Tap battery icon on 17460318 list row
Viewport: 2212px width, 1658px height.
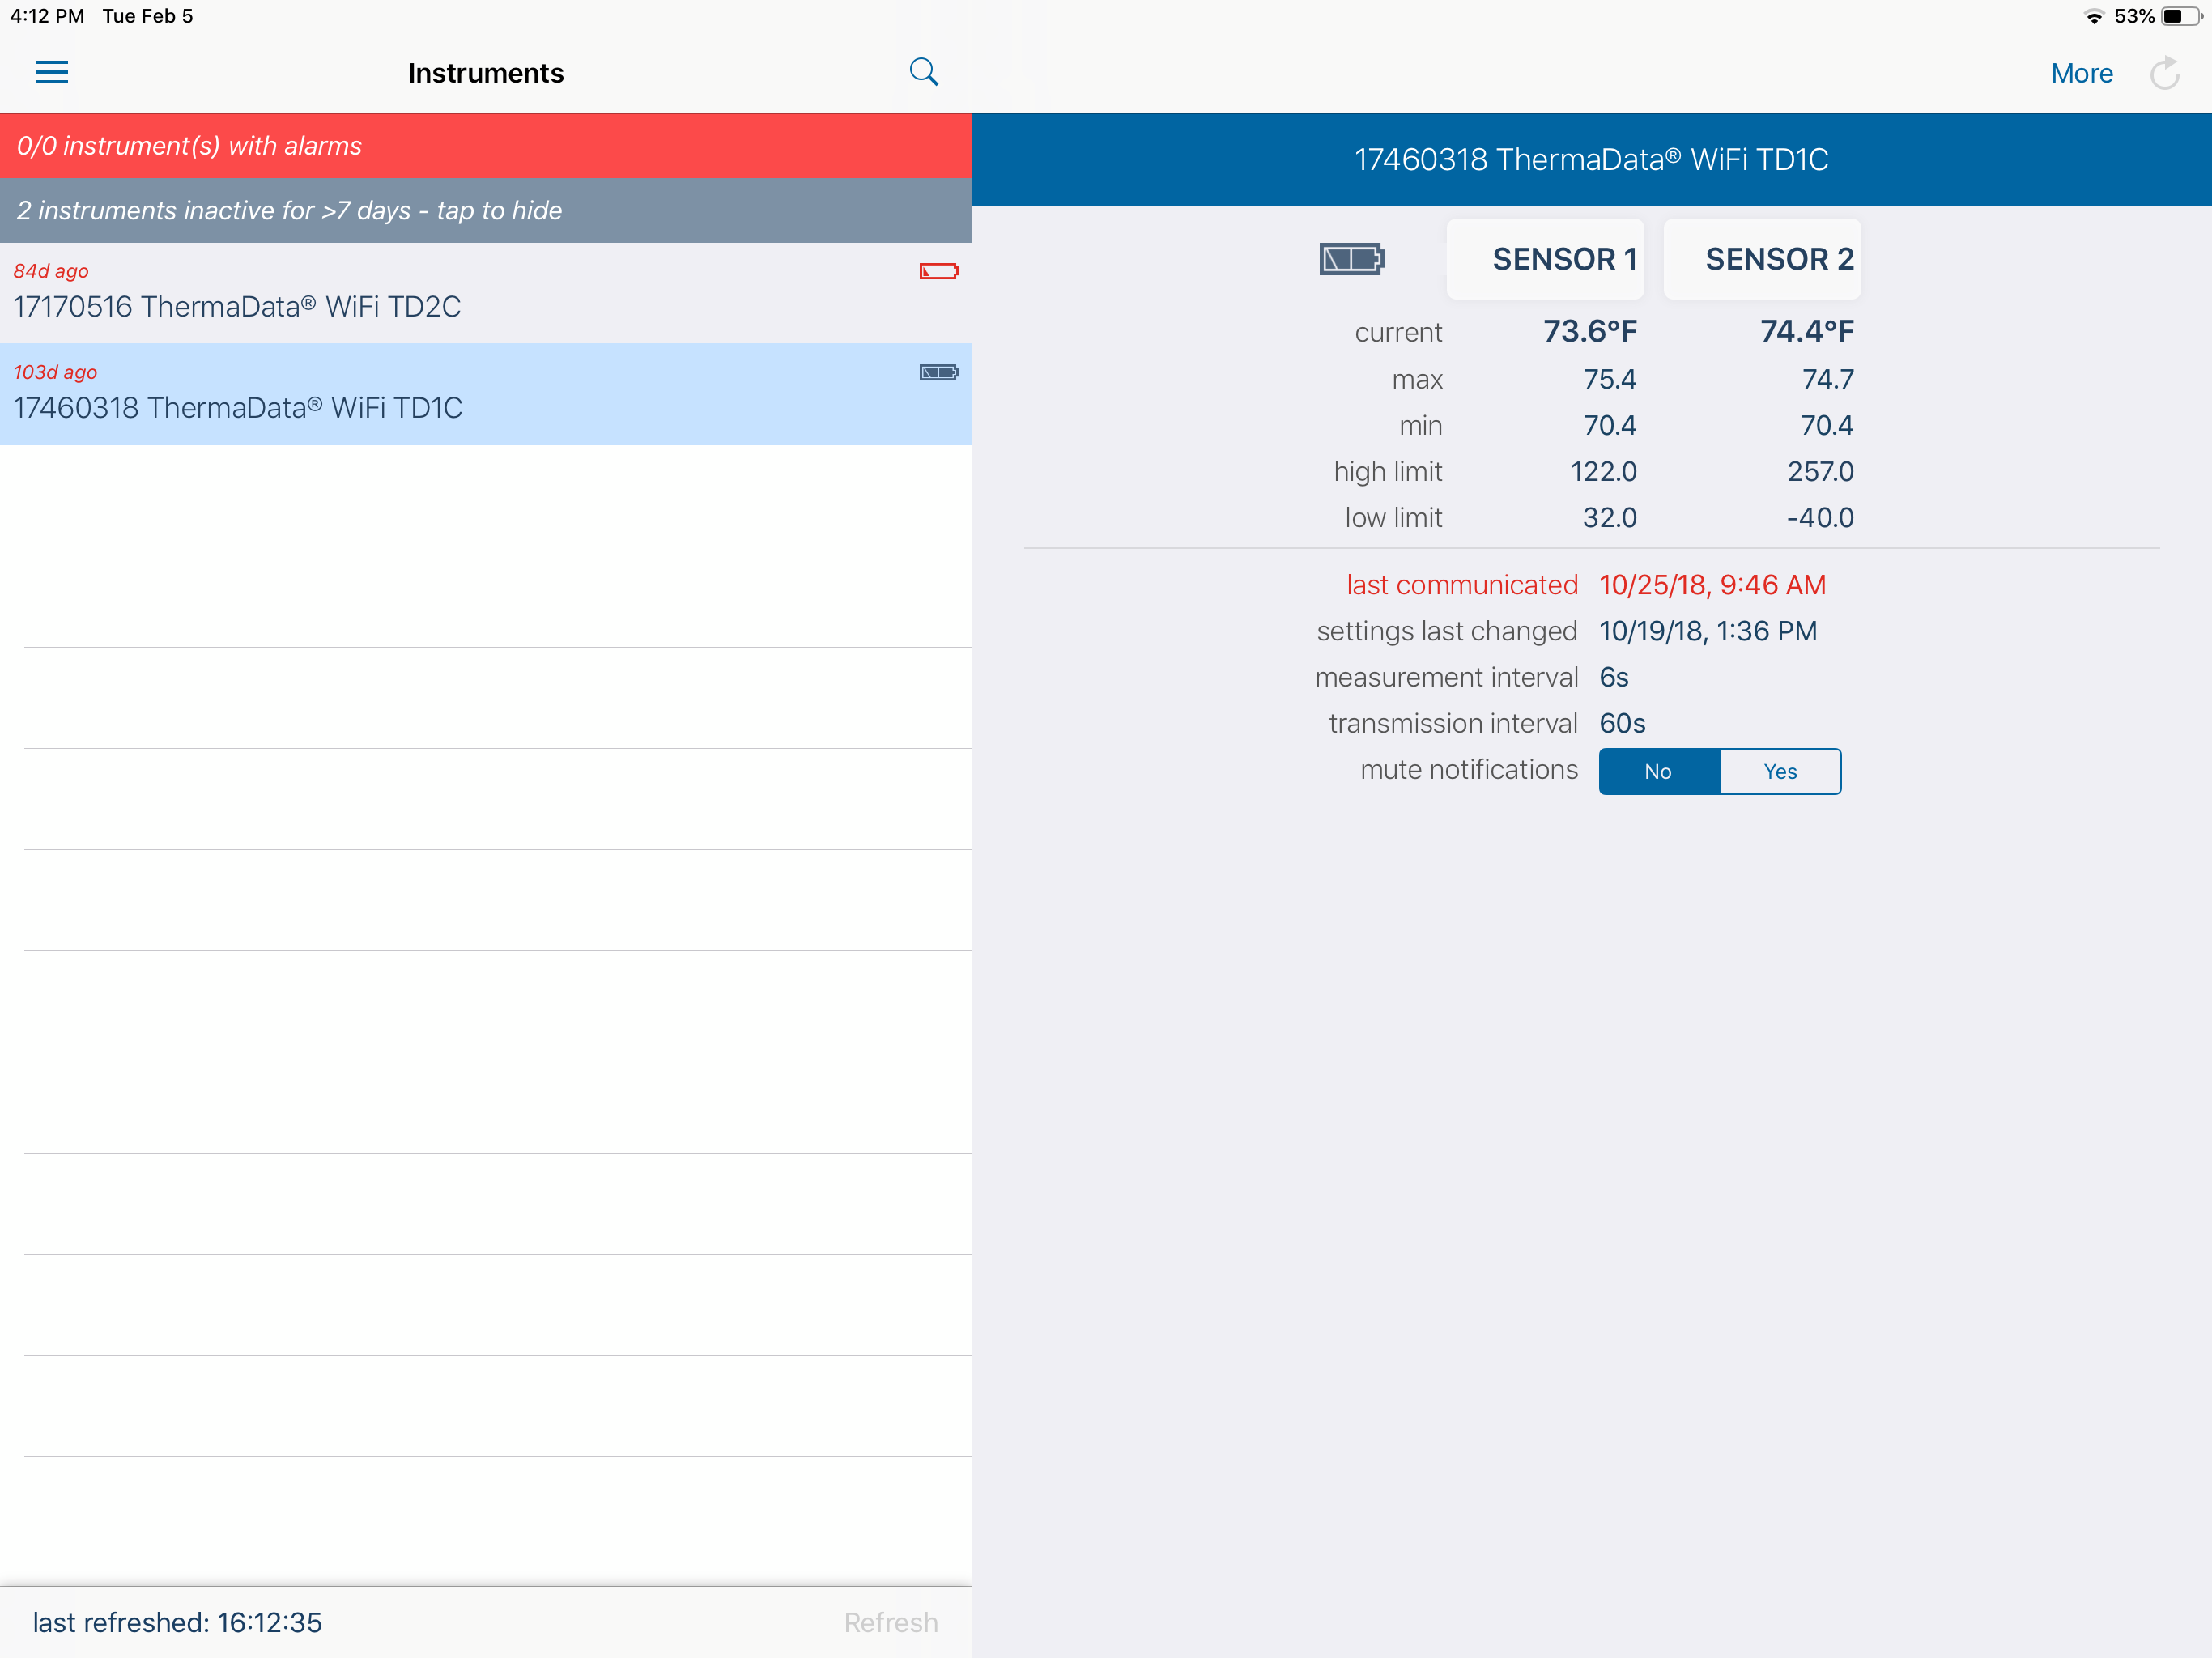point(938,372)
